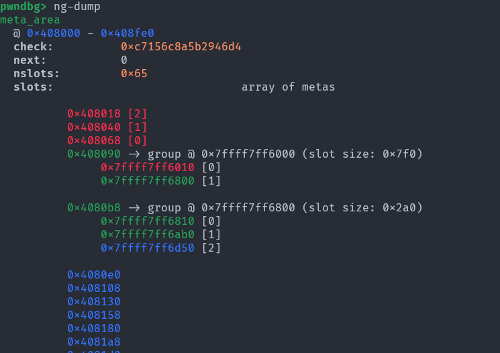The height and width of the screenshot is (353, 500).
Task: Click blue slot address 0x7ffff7ff6d50
Action: pyautogui.click(x=148, y=248)
